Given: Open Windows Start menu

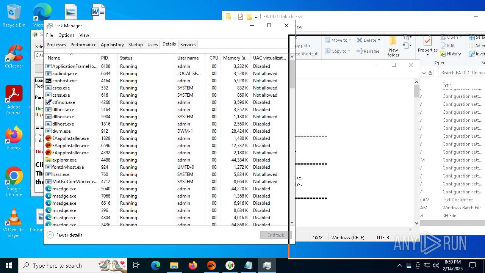Looking at the screenshot, I should (x=9, y=265).
